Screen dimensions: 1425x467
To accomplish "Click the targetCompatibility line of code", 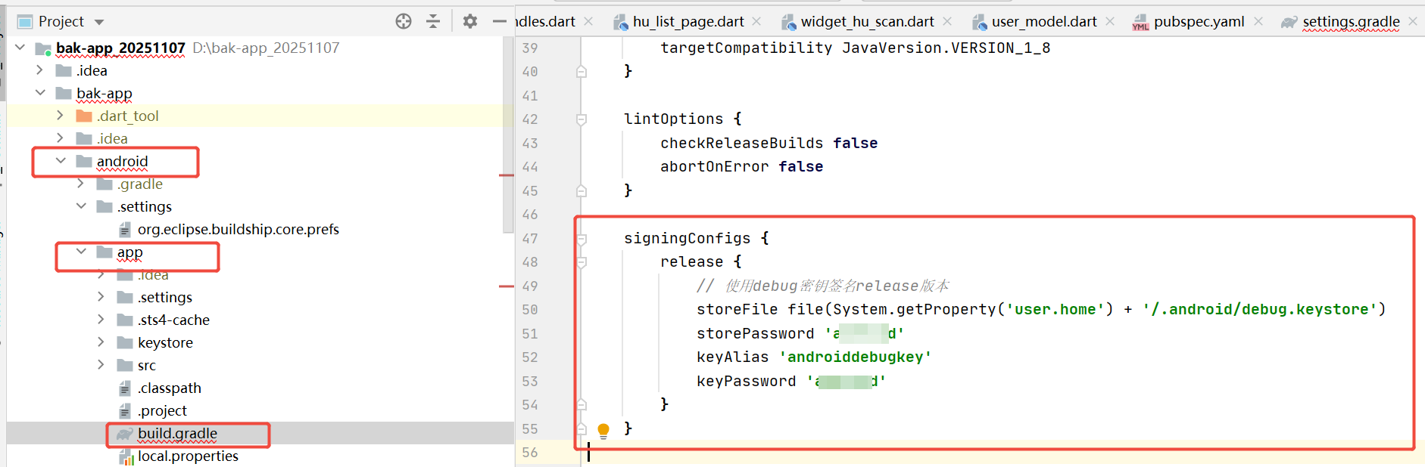I will [855, 48].
